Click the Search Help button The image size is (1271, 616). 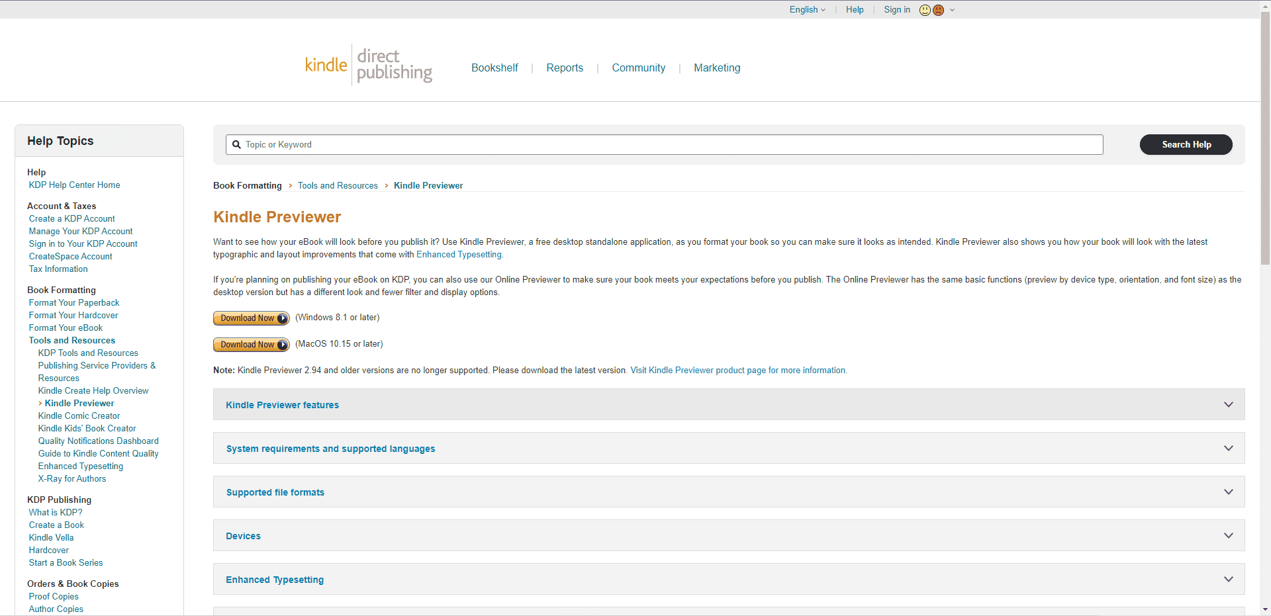coord(1186,144)
